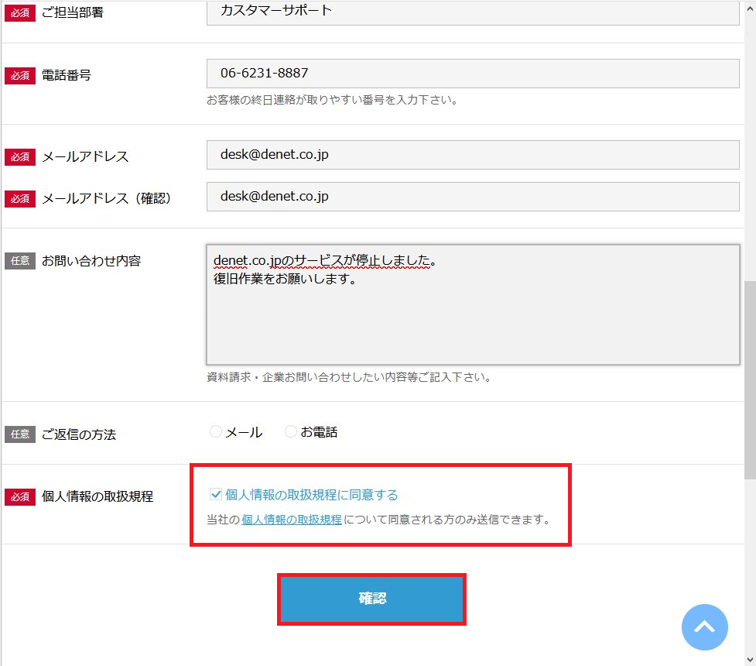The width and height of the screenshot is (756, 666).
Task: Click the 必須 badge beside 電話番号
Action: click(20, 76)
